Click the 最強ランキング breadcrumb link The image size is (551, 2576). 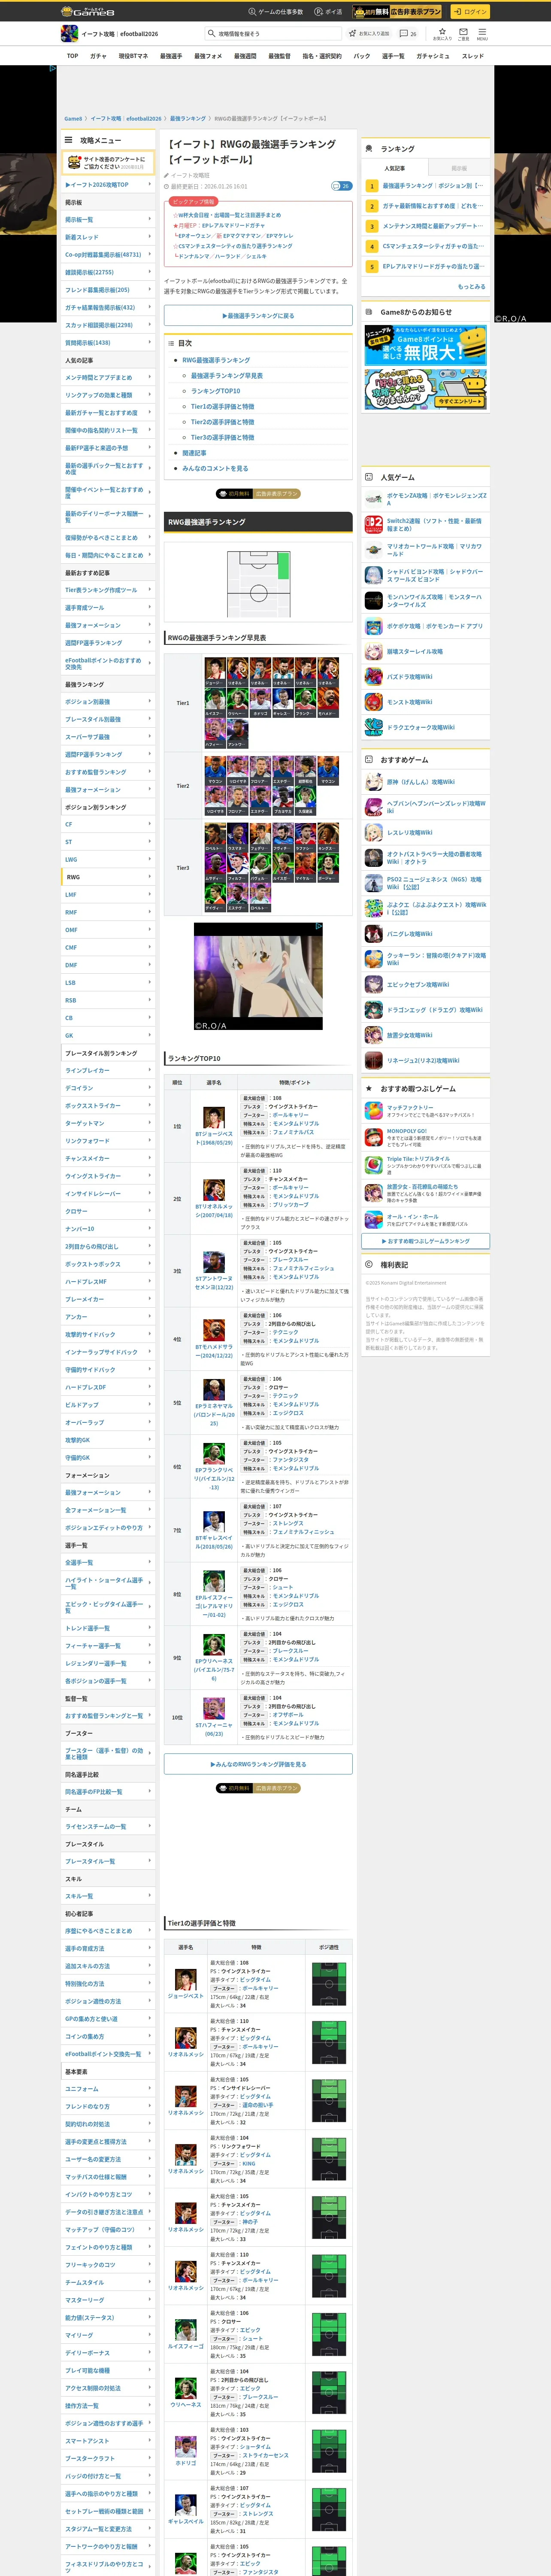[187, 119]
